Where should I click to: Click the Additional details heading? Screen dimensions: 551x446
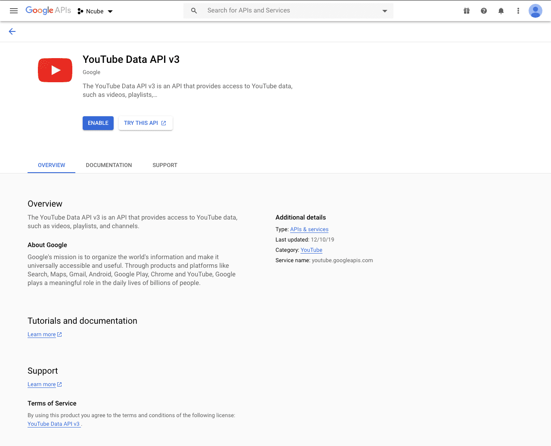pyautogui.click(x=300, y=217)
